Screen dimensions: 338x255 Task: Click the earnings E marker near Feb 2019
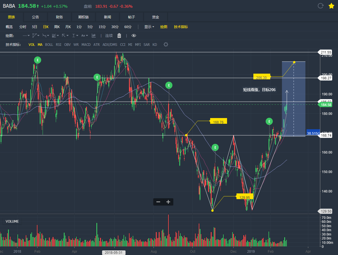coord(269,121)
